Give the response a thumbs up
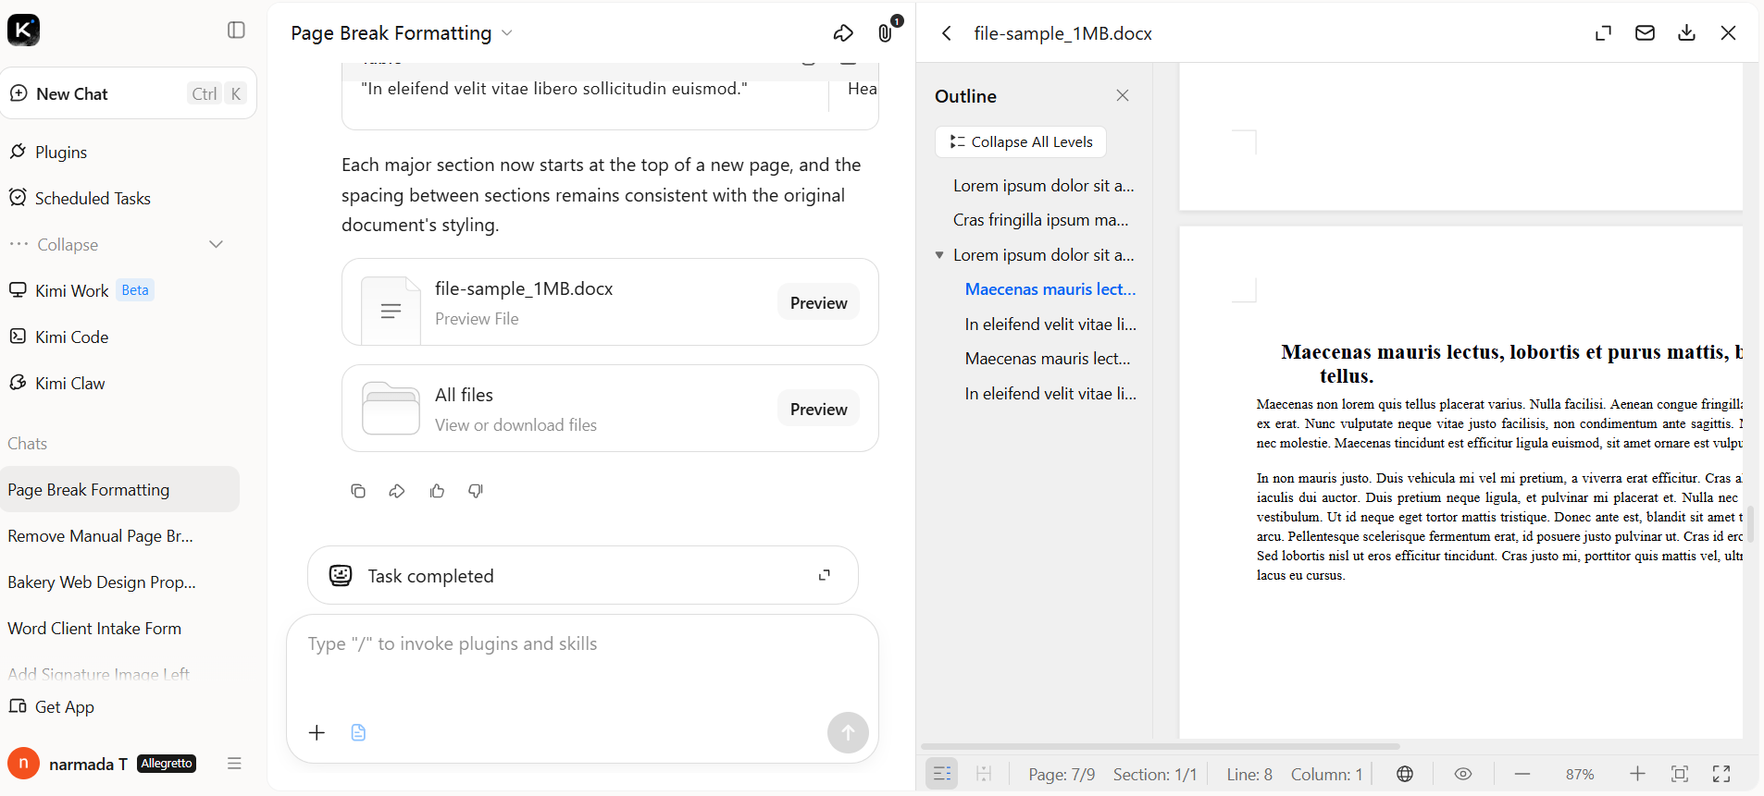1764x796 pixels. 437,491
